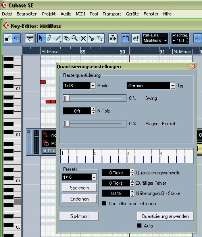Toggle Show Part Borders icon
This screenshot has width=202, height=237.
coord(125,38)
